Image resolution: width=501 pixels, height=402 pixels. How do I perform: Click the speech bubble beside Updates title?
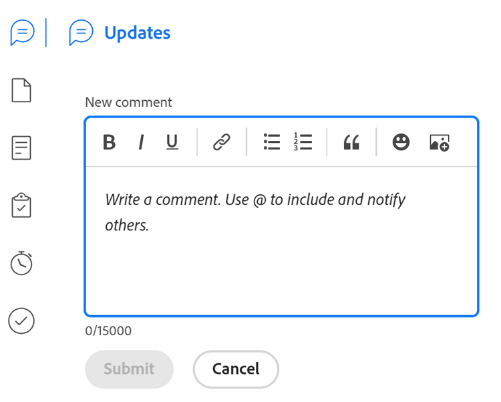tap(81, 32)
